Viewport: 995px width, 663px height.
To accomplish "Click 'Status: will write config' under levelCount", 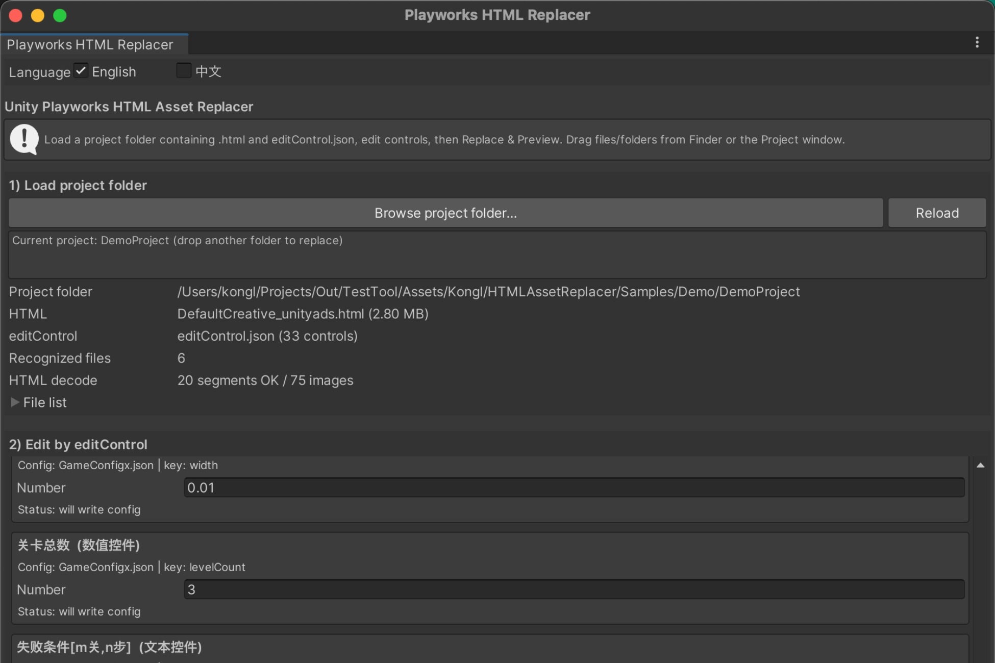I will coord(79,611).
